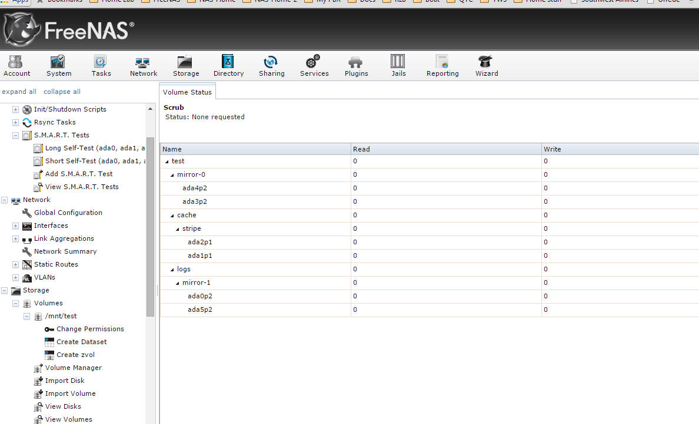Click the View Disks icon
The height and width of the screenshot is (424, 699).
pyautogui.click(x=38, y=406)
